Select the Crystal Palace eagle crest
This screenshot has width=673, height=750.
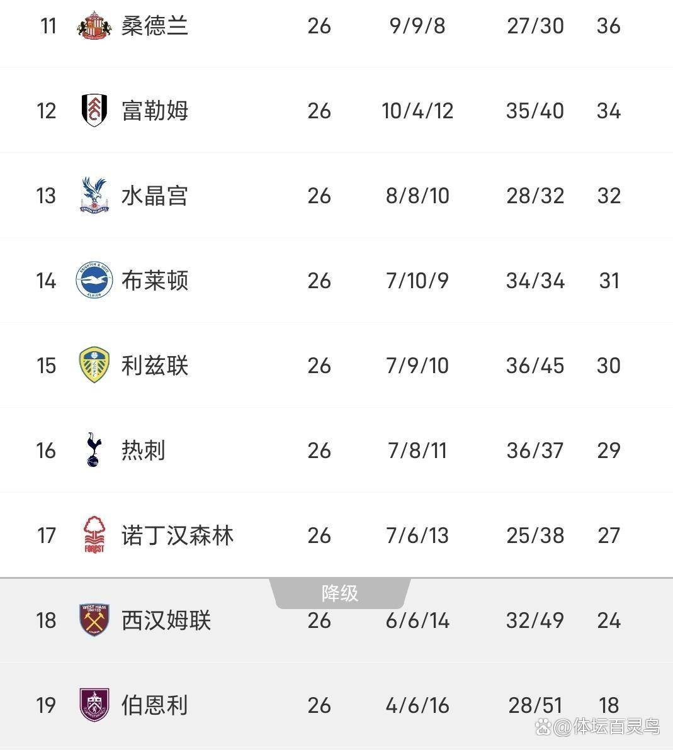pyautogui.click(x=94, y=196)
